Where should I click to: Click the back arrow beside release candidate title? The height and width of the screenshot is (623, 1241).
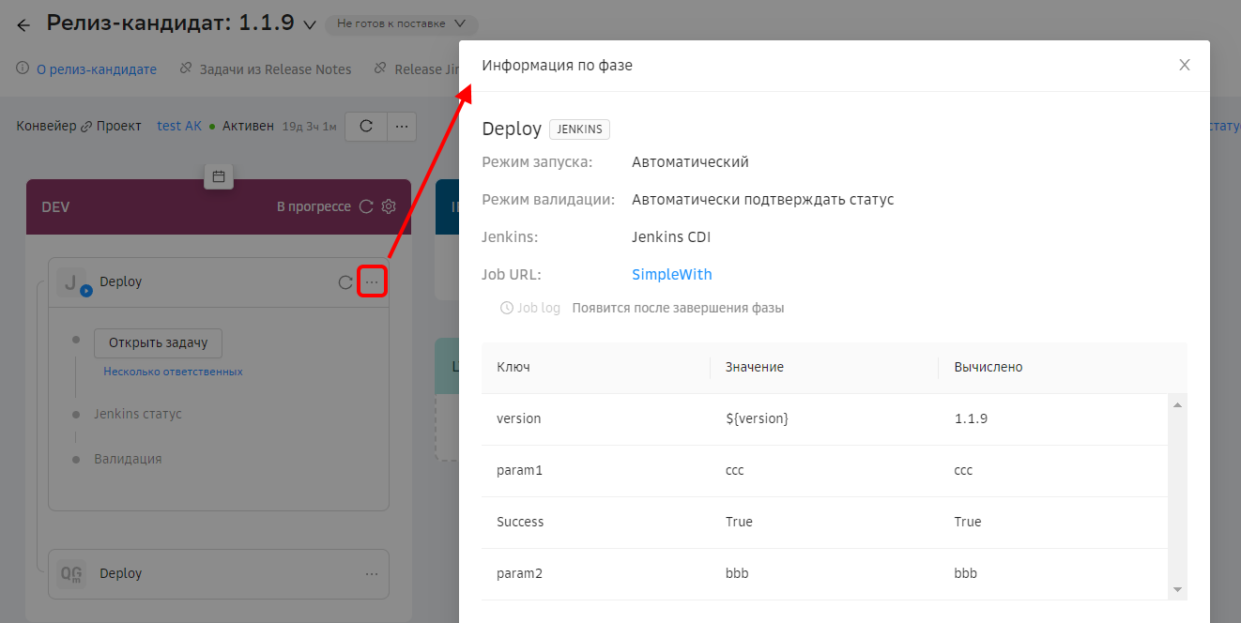23,25
